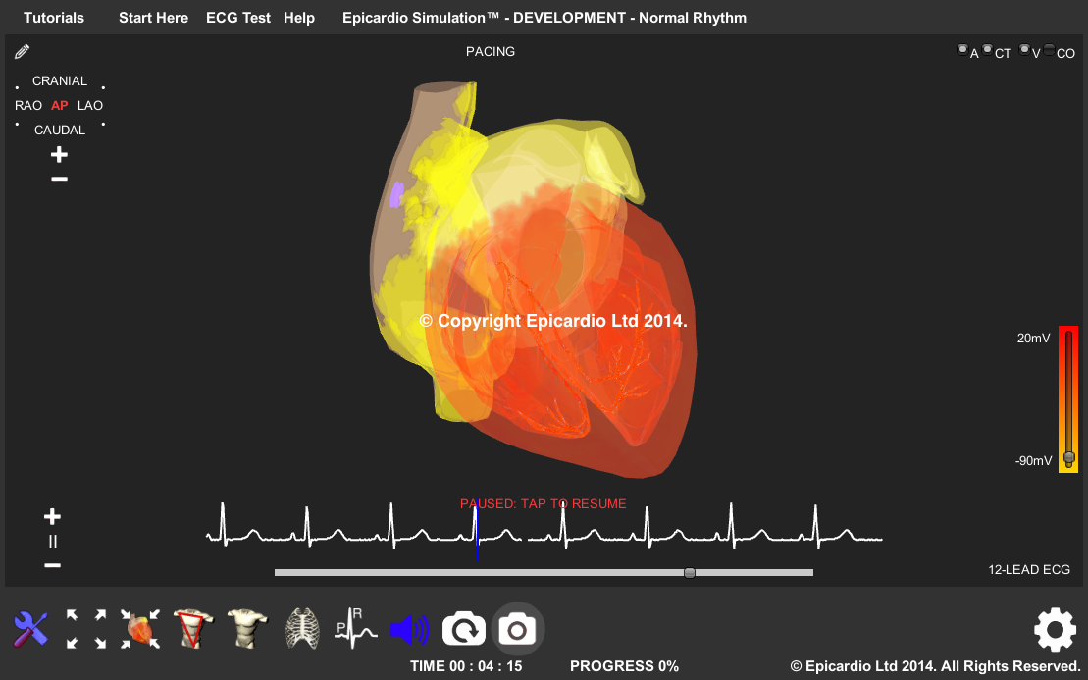Viewport: 1088px width, 680px height.
Task: Show the rib cage skeleton icon
Action: (x=302, y=629)
